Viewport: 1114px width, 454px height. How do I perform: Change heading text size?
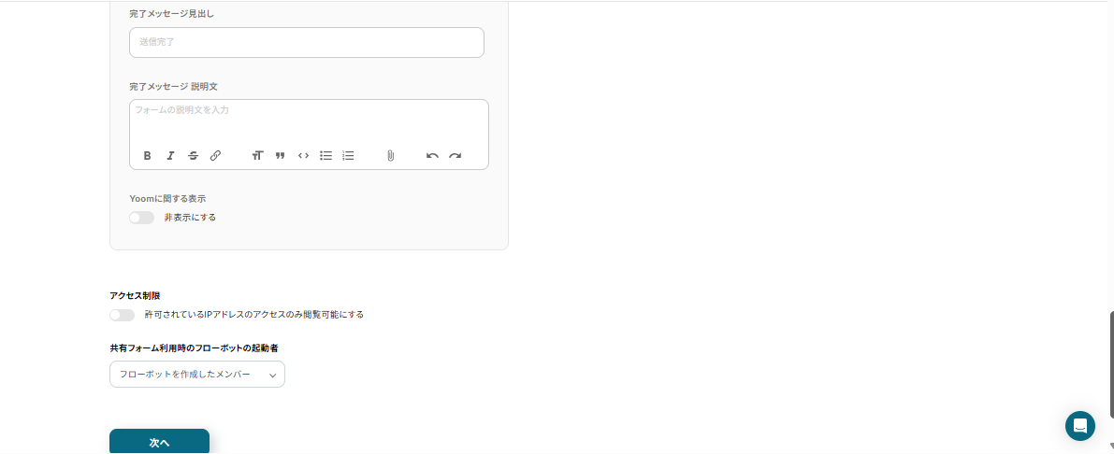pos(258,155)
